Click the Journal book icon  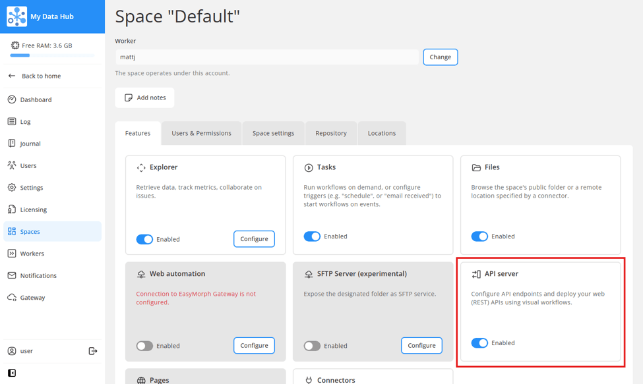click(12, 144)
